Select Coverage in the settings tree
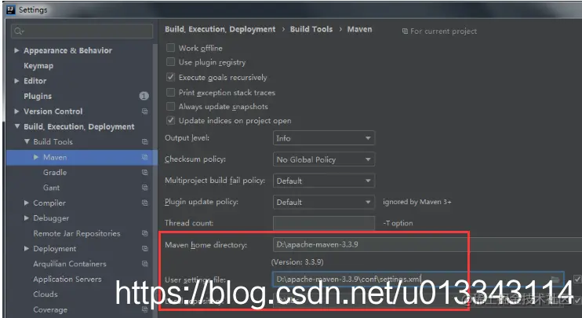Viewport: 582px width, 318px height. pyautogui.click(x=50, y=309)
